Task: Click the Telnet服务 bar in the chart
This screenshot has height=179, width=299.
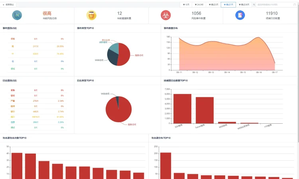Action: 205,110
